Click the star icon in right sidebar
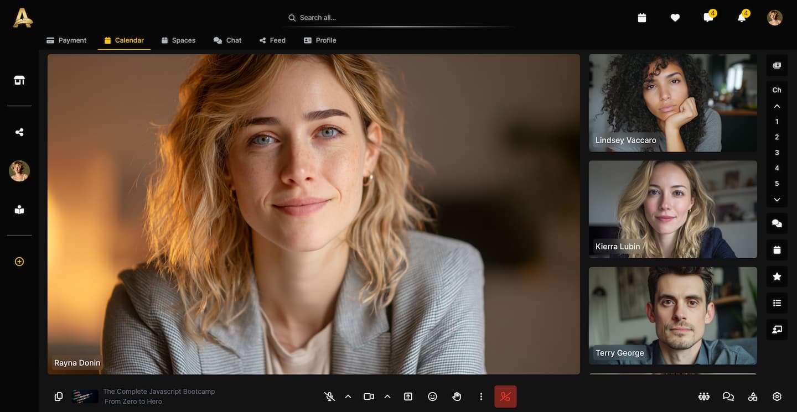797x412 pixels. pyautogui.click(x=777, y=277)
